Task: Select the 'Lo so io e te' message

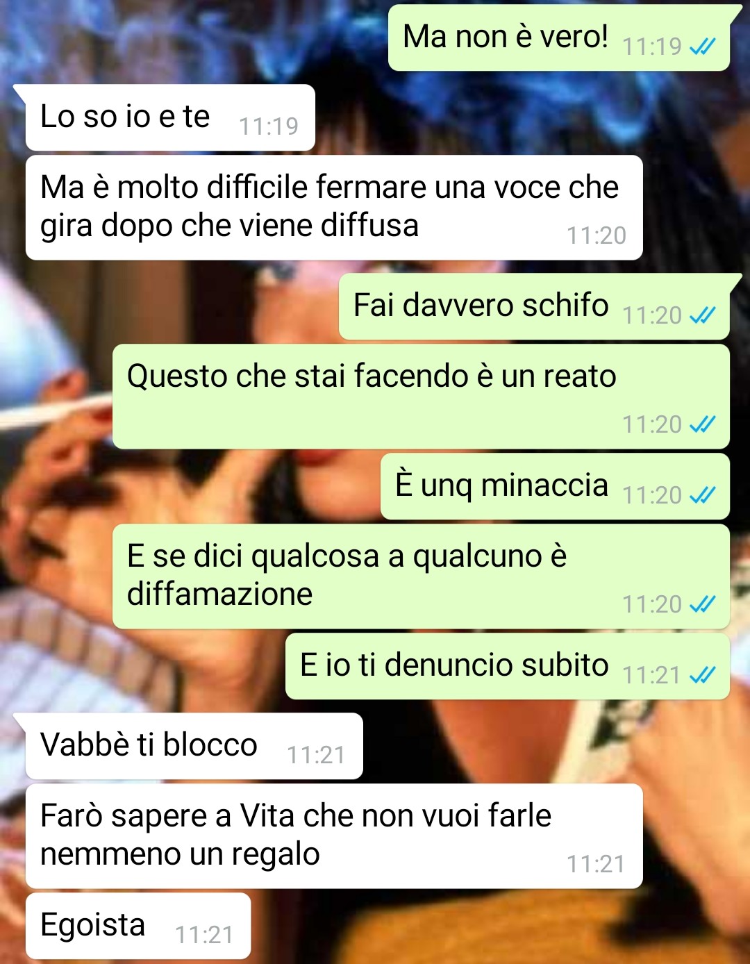Action: [170, 117]
